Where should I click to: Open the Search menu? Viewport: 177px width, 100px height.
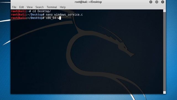coord(40,7)
